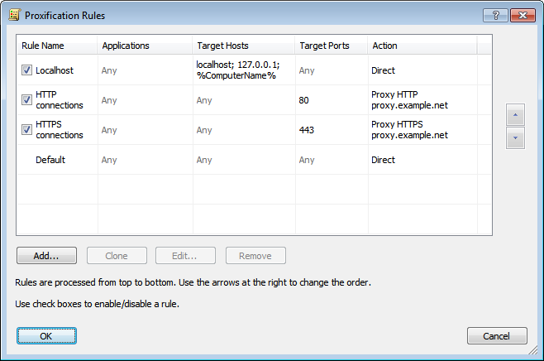Image resolution: width=544 pixels, height=361 pixels.
Task: Toggle the HTTPS connections rule checkbox
Action: point(26,130)
